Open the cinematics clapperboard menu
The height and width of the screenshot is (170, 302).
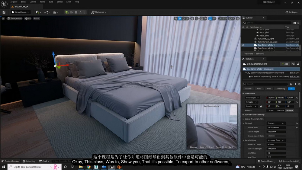click(x=56, y=12)
